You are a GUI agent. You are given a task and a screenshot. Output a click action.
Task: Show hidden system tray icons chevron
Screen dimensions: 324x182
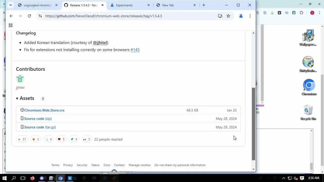coord(283,178)
